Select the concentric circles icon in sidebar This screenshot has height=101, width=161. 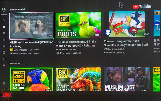[4, 46]
